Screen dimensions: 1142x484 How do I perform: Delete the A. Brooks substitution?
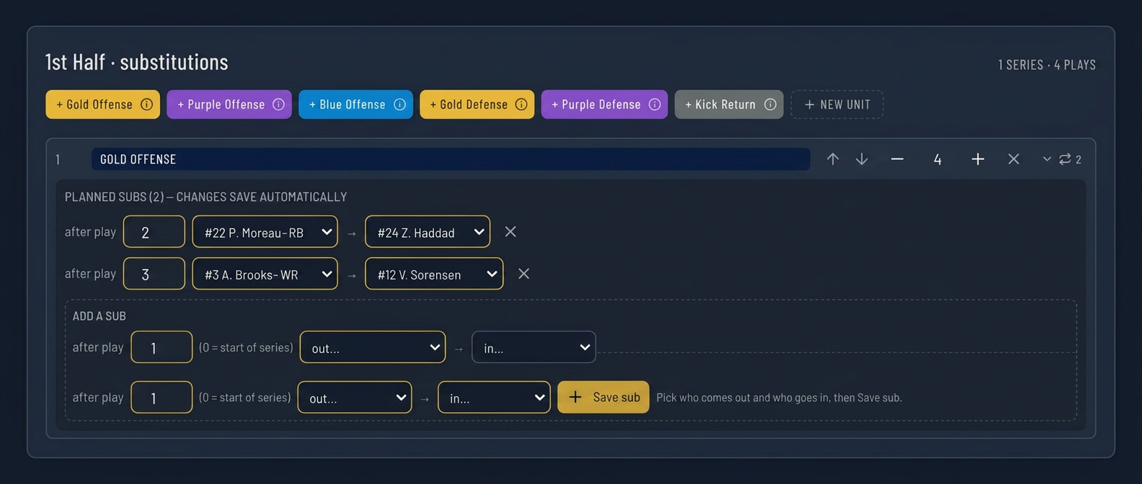pyautogui.click(x=524, y=274)
